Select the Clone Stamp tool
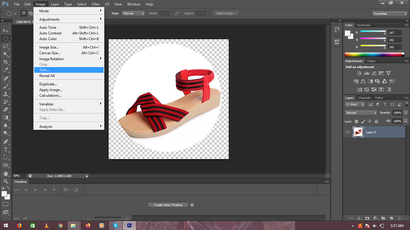 tap(6, 94)
